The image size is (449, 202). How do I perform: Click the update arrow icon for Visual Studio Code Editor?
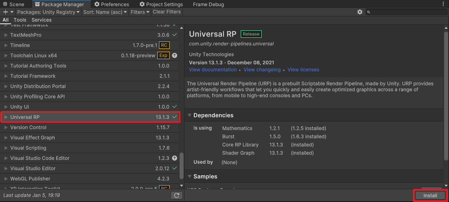click(x=175, y=158)
